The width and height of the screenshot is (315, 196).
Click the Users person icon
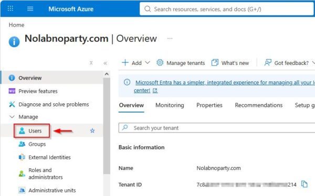(22, 130)
